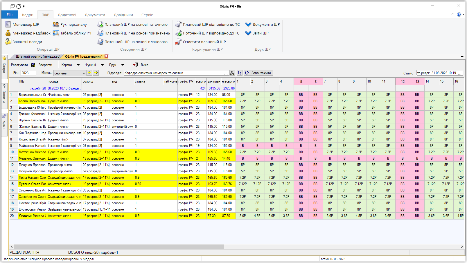The width and height of the screenshot is (467, 263).
Task: Open the Статус ellipsis selector
Action: pos(460,73)
